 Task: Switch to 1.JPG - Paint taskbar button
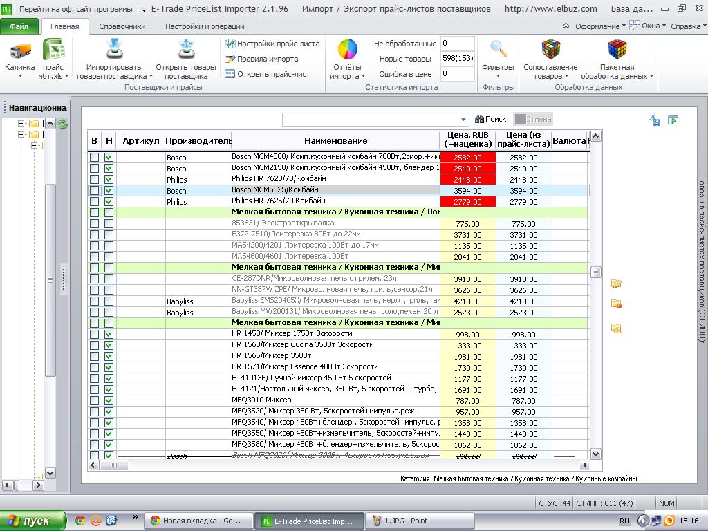pyautogui.click(x=419, y=521)
